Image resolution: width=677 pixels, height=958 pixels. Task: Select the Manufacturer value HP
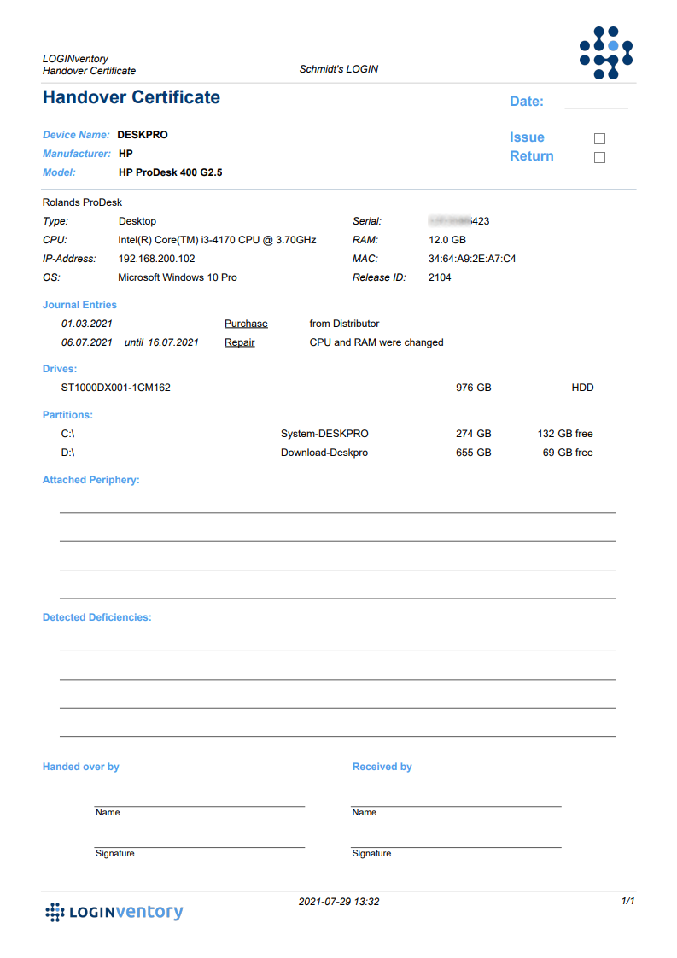125,154
